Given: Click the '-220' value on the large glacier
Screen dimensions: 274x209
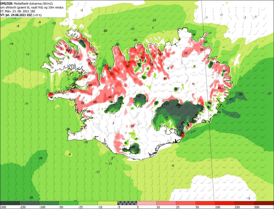Looking at the screenshot, I should [166, 104].
